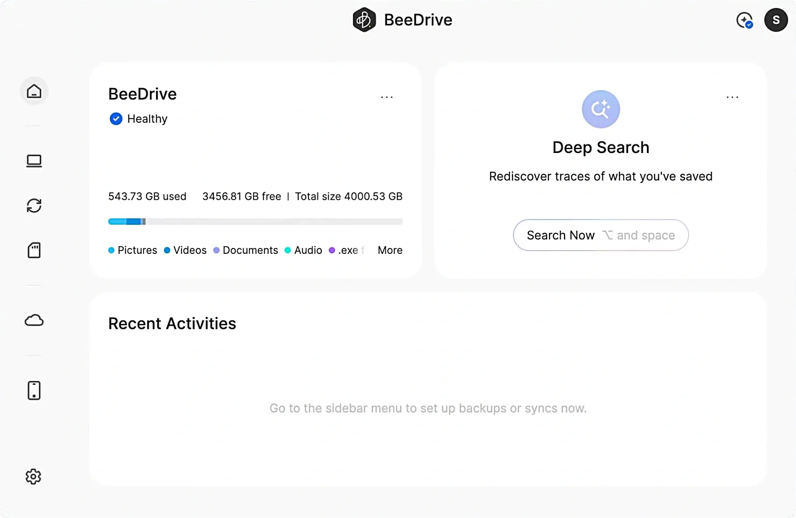Open the Mobile device sidebar icon
This screenshot has width=796, height=518.
click(x=34, y=390)
